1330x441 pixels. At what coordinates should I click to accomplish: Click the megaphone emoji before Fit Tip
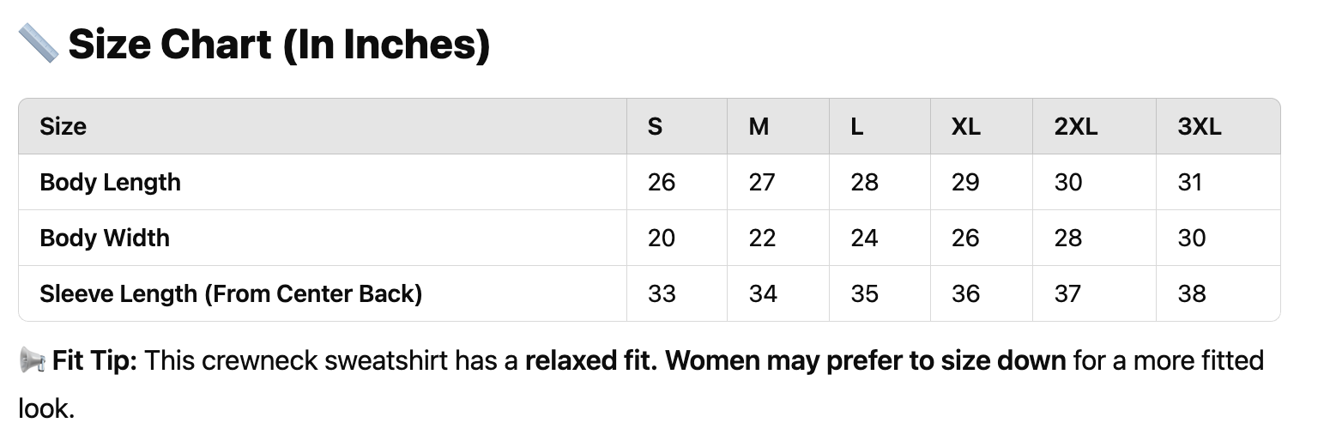(33, 361)
